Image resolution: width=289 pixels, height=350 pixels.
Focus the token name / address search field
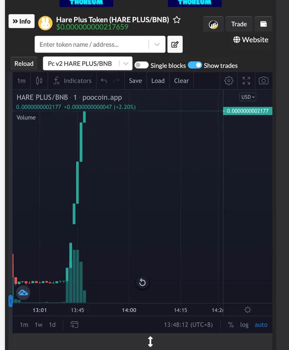(92, 44)
